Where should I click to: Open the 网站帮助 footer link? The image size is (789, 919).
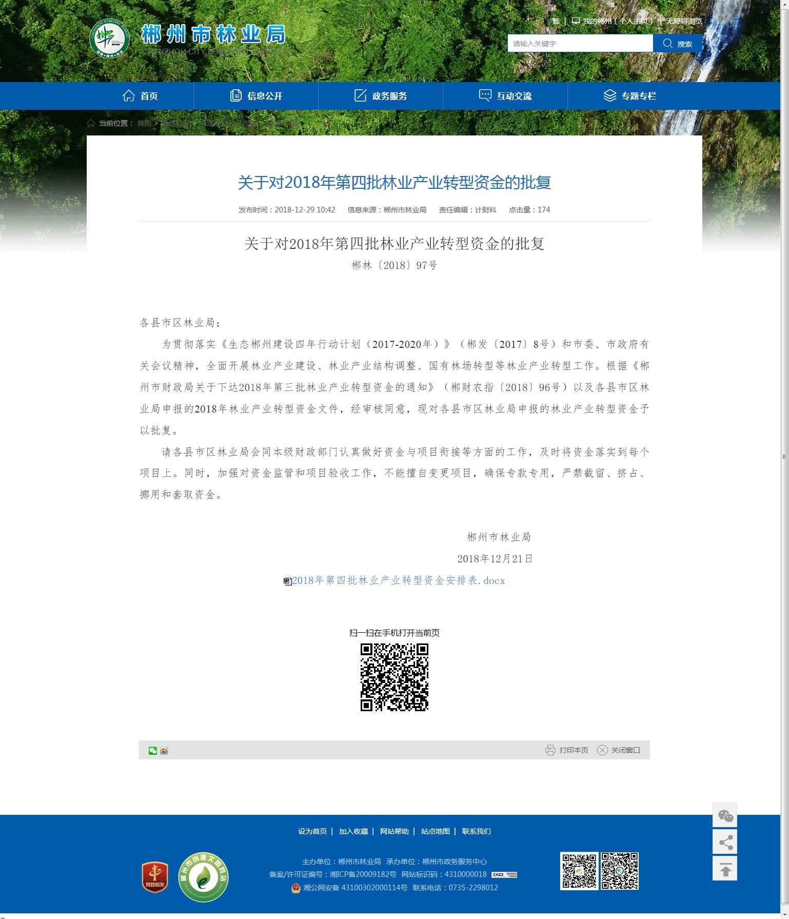(x=394, y=831)
